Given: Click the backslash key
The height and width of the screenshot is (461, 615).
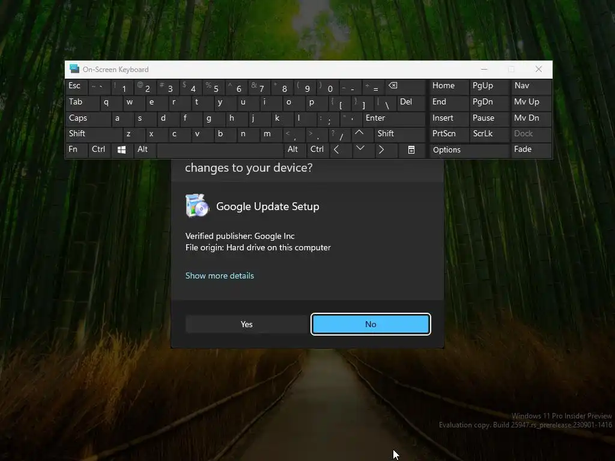Looking at the screenshot, I should click(385, 103).
